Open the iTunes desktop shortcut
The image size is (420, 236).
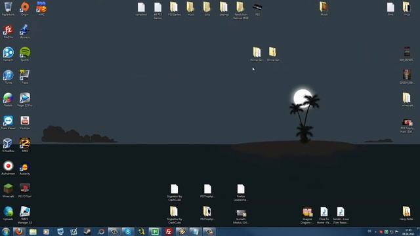pyautogui.click(x=8, y=77)
